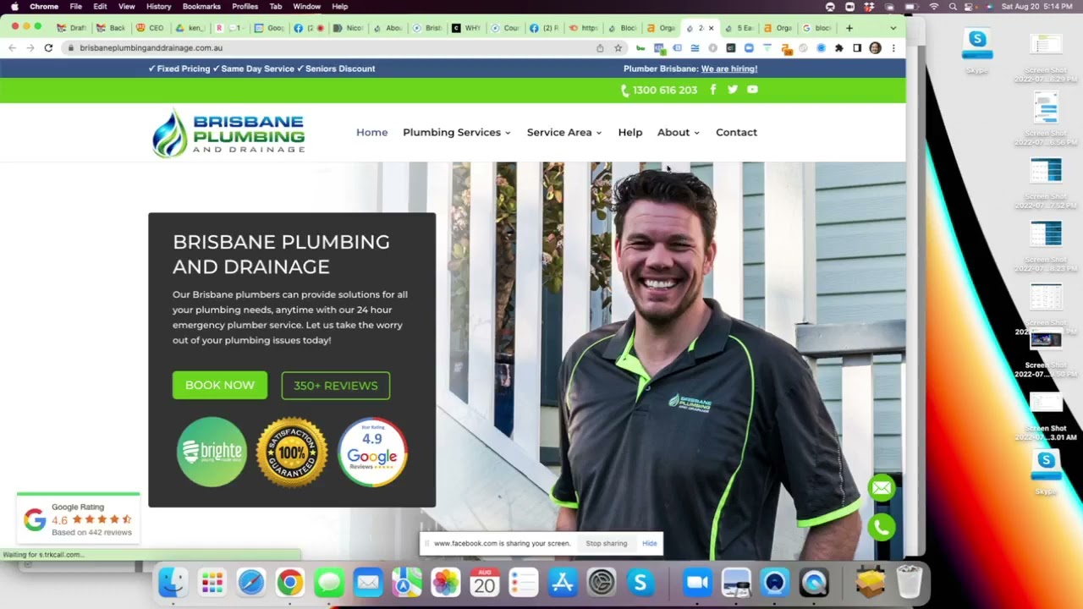Open Reminders from the Dock
The image size is (1083, 609).
click(524, 582)
